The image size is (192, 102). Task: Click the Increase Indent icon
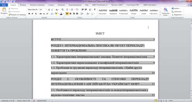(x=86, y=10)
